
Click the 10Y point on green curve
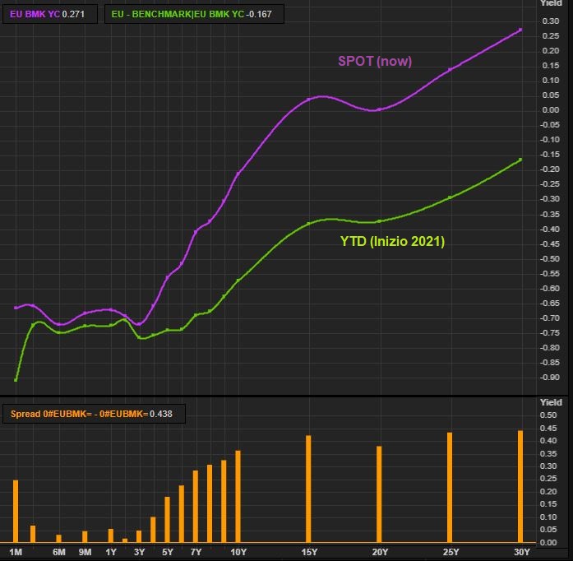[x=238, y=280]
